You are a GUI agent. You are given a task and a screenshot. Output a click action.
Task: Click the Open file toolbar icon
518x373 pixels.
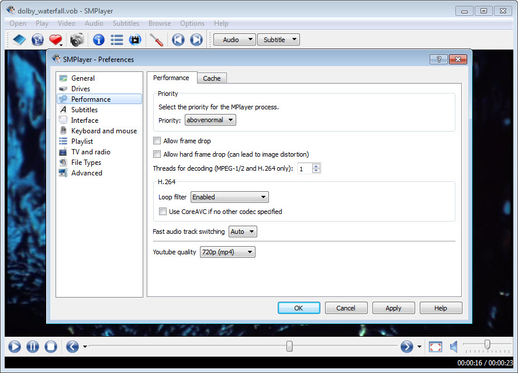pos(19,40)
